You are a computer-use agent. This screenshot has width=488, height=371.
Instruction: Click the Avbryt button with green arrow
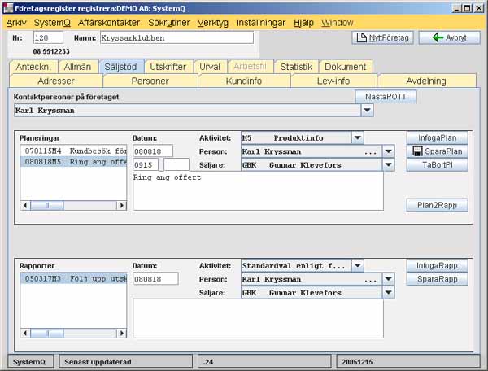(449, 37)
